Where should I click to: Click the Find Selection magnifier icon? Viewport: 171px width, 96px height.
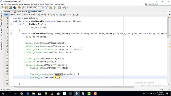pos(36,15)
